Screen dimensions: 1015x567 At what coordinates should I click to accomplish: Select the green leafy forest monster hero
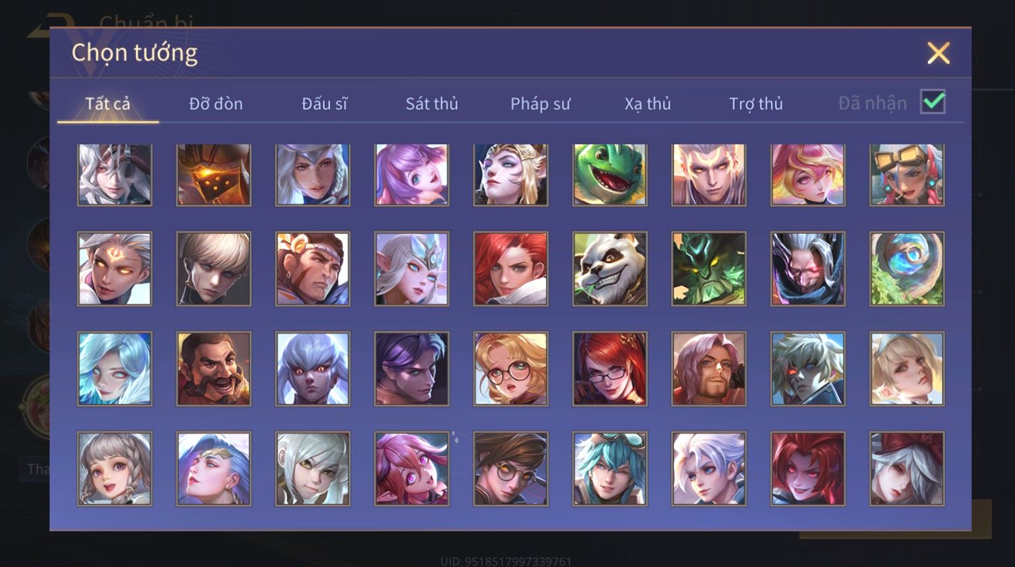[709, 269]
